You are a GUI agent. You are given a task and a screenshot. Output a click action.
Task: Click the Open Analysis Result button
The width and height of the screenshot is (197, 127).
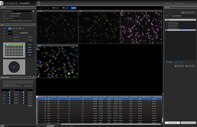click(189, 13)
